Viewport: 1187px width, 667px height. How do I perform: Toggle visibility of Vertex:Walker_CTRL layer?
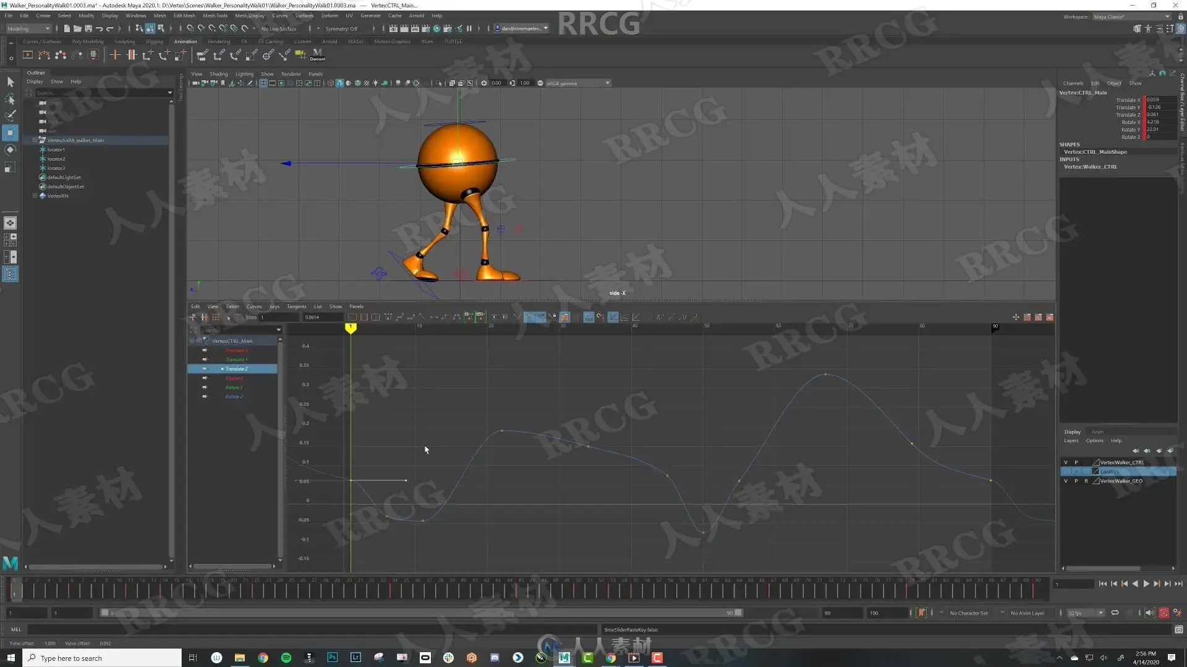click(1065, 462)
